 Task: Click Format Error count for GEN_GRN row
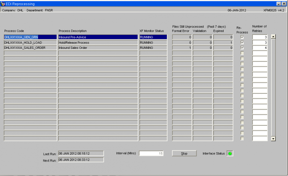(x=182, y=37)
